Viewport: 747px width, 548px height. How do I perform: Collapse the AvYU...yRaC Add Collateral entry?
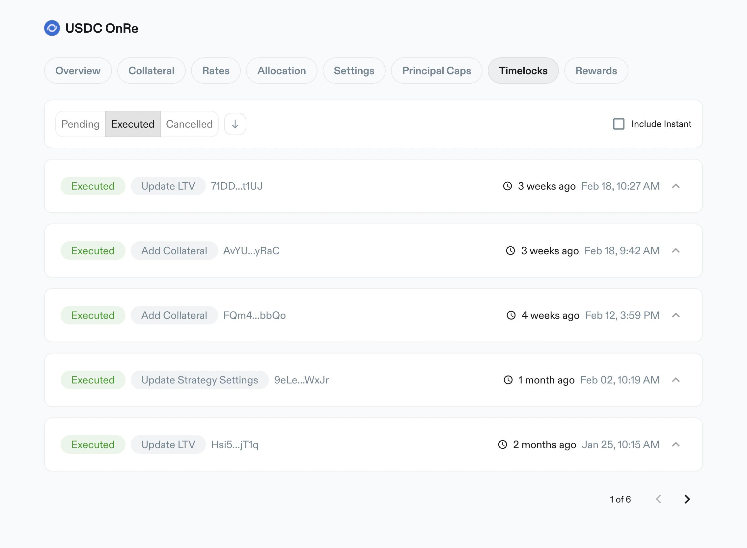pyautogui.click(x=676, y=251)
